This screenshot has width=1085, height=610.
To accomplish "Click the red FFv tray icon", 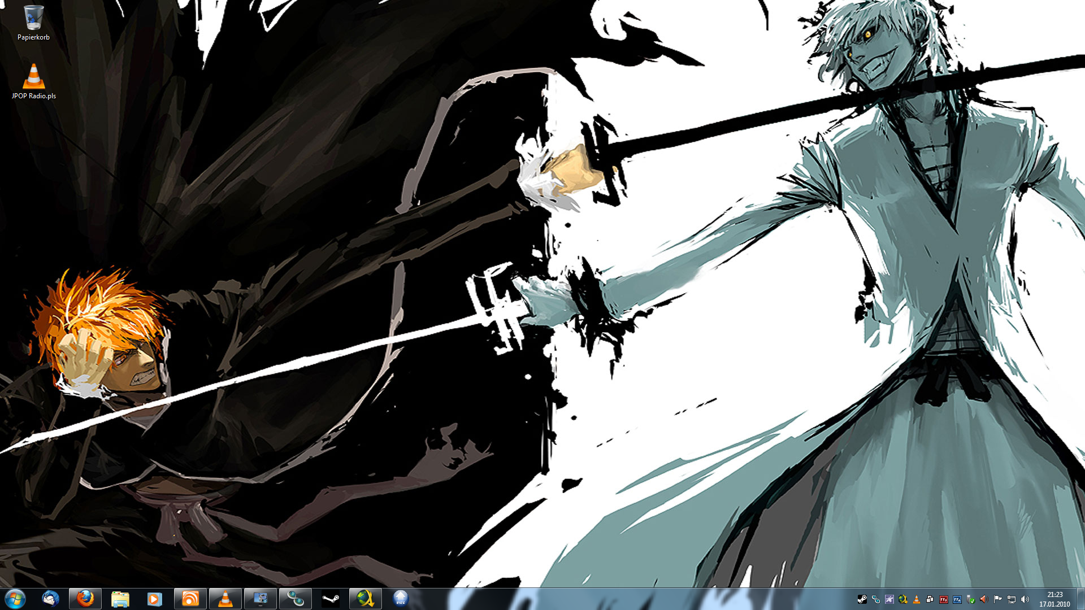I will 944,599.
